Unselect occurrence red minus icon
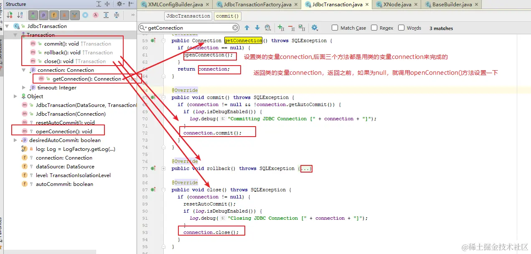The image size is (531, 254). tap(291, 28)
